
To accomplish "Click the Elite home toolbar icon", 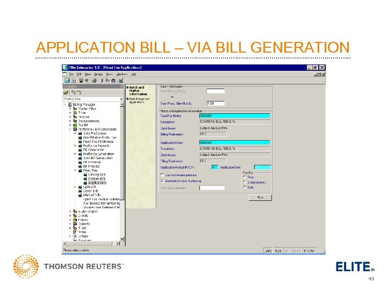I will coord(67,81).
